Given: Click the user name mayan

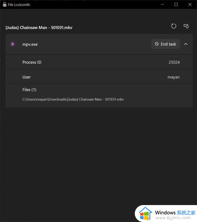Looking at the screenshot, I should click(174, 77).
